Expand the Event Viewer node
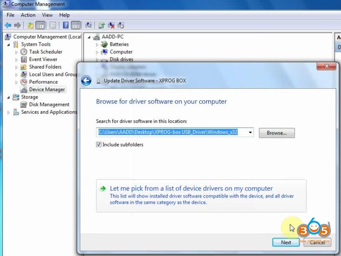341x256 pixels. point(16,60)
